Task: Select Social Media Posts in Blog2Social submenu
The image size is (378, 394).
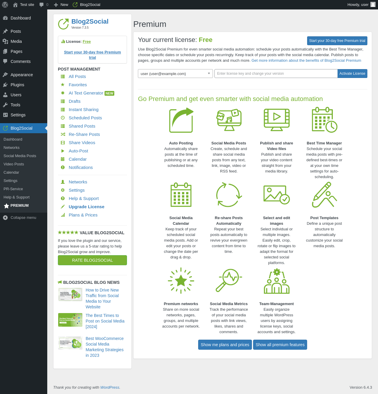Action: pyautogui.click(x=20, y=156)
